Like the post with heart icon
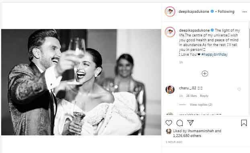Viewport: 250px width, 153px height. coord(169,123)
